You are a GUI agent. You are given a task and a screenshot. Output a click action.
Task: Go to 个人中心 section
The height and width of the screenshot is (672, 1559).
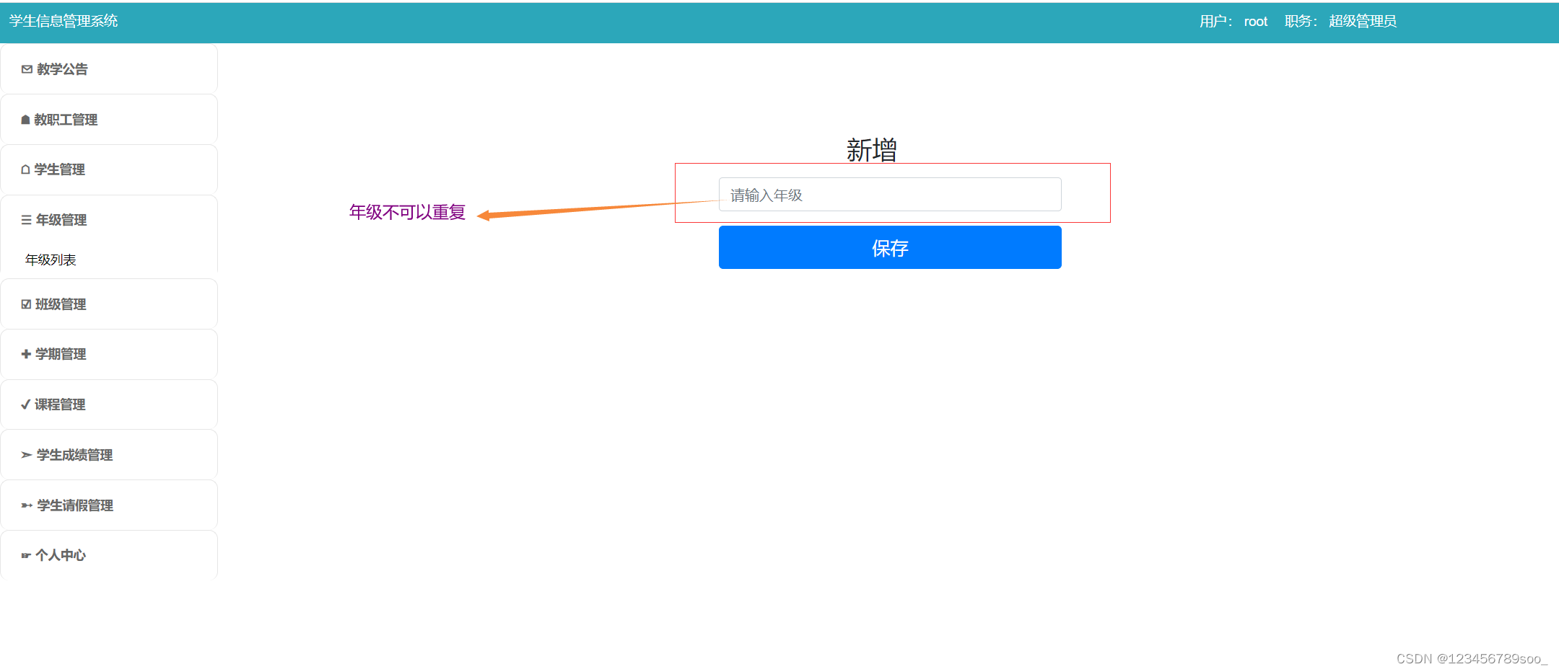point(109,555)
